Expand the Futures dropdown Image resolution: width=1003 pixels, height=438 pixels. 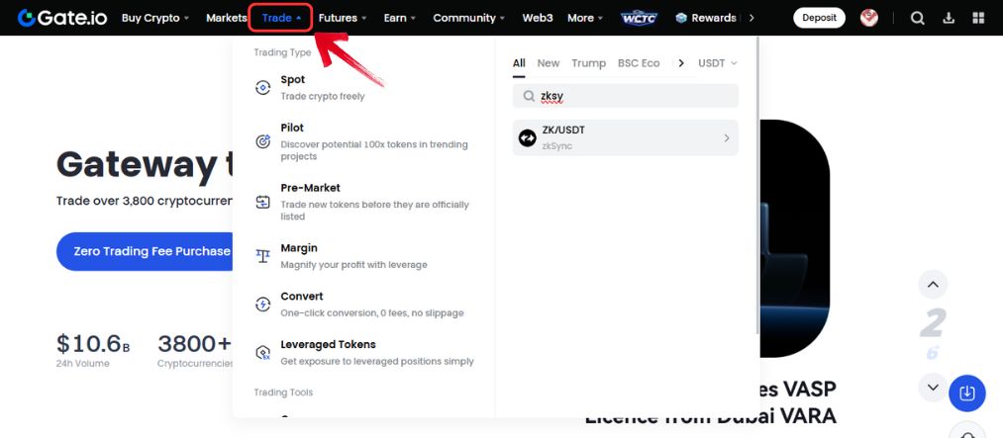point(343,18)
